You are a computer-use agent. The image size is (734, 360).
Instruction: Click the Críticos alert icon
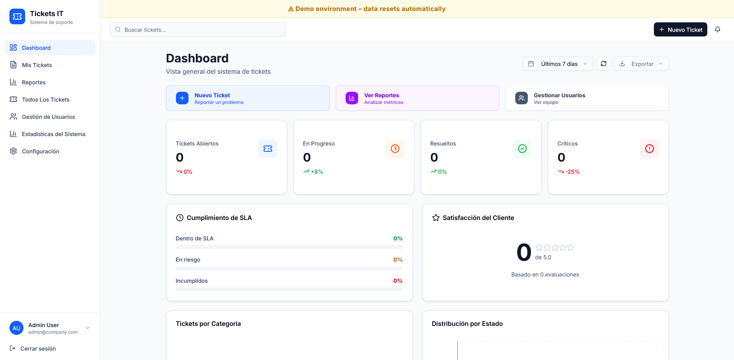point(649,149)
